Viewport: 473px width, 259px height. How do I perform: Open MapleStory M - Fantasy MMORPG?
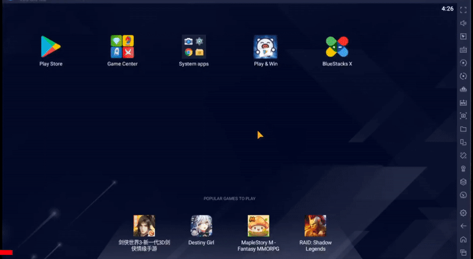[x=258, y=226]
